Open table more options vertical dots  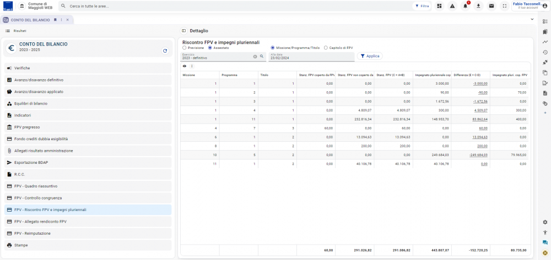pos(192,66)
